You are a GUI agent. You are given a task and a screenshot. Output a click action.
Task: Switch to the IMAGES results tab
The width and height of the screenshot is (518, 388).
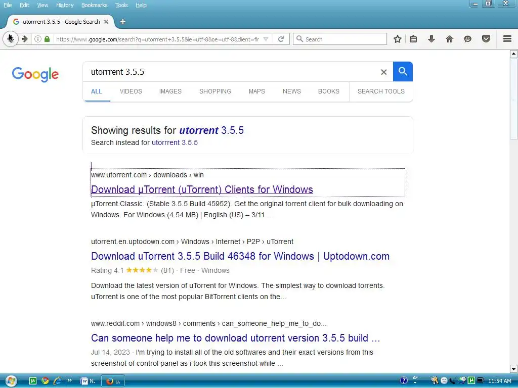(x=170, y=91)
